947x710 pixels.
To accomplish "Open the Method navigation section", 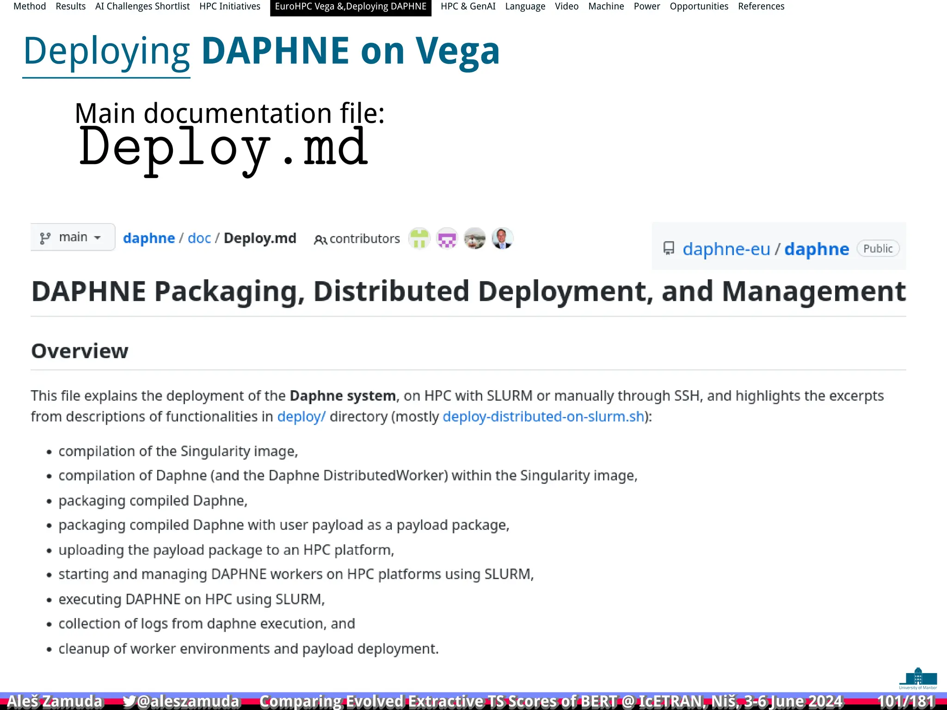I will pyautogui.click(x=30, y=6).
